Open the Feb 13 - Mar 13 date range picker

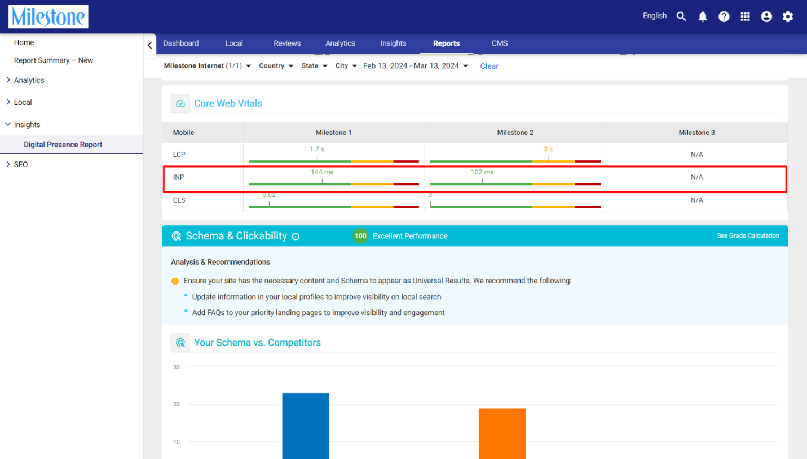[416, 66]
